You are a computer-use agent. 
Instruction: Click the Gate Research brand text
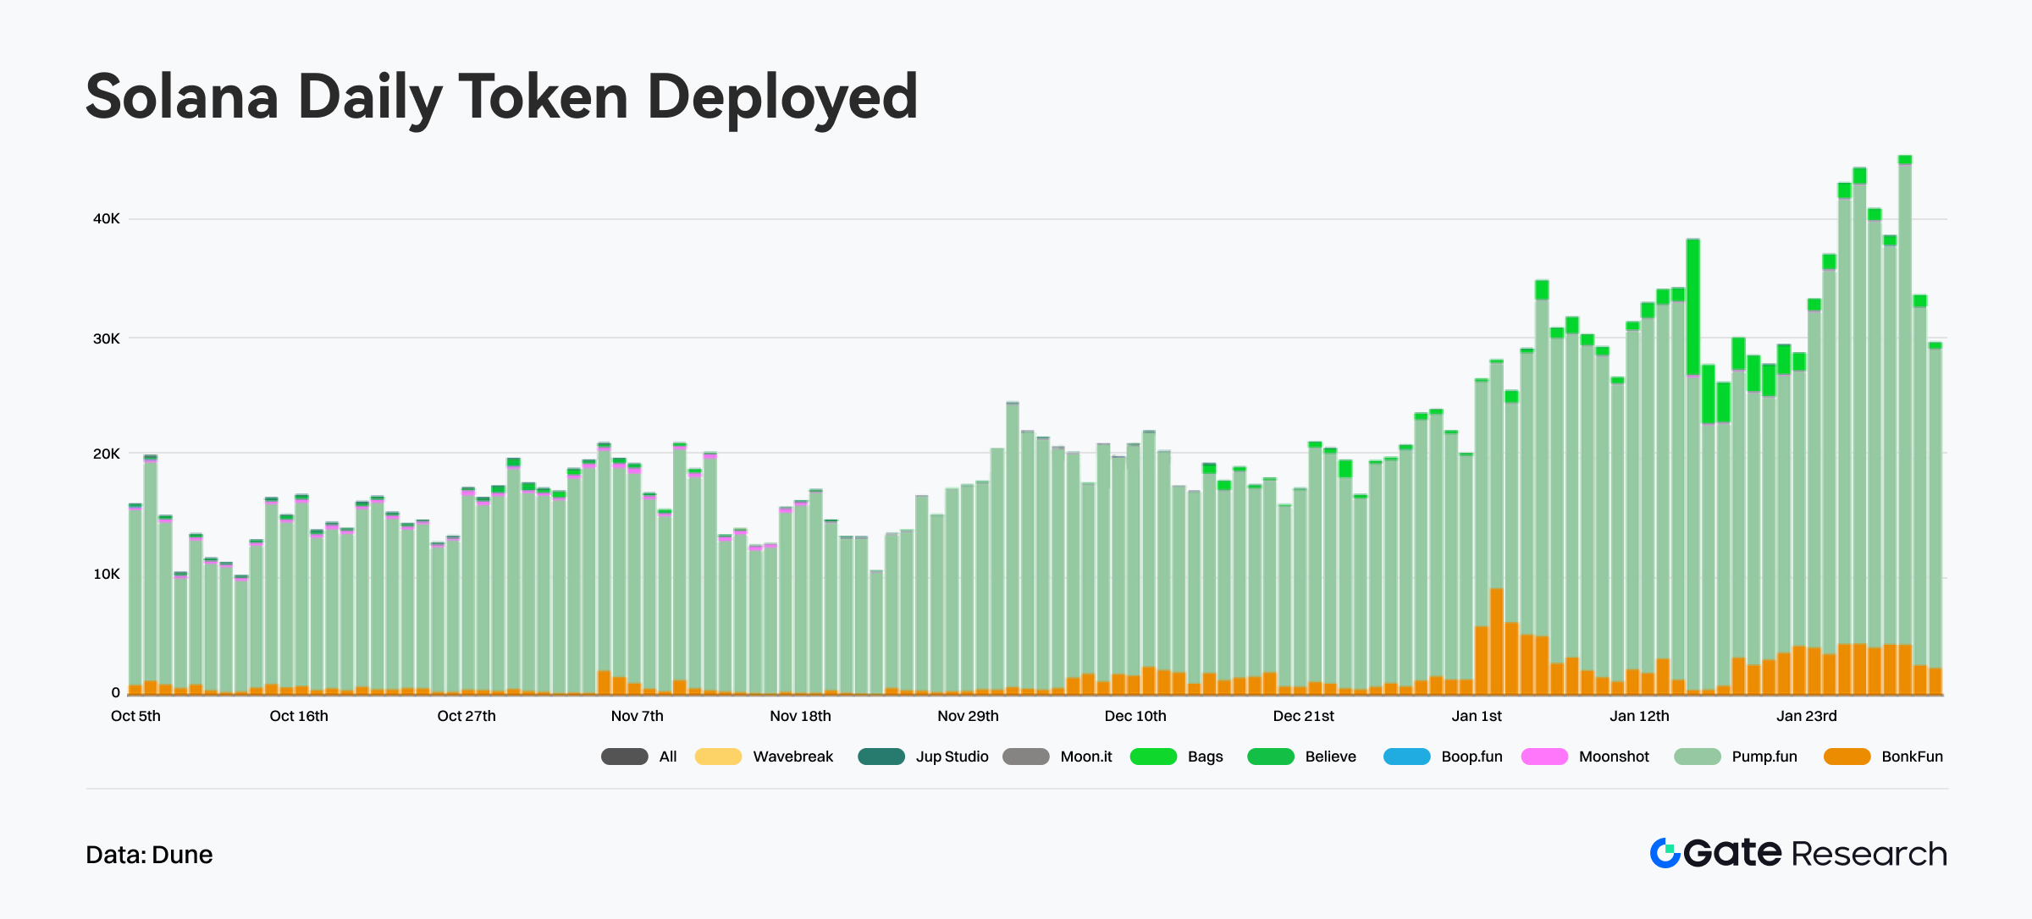[1815, 853]
